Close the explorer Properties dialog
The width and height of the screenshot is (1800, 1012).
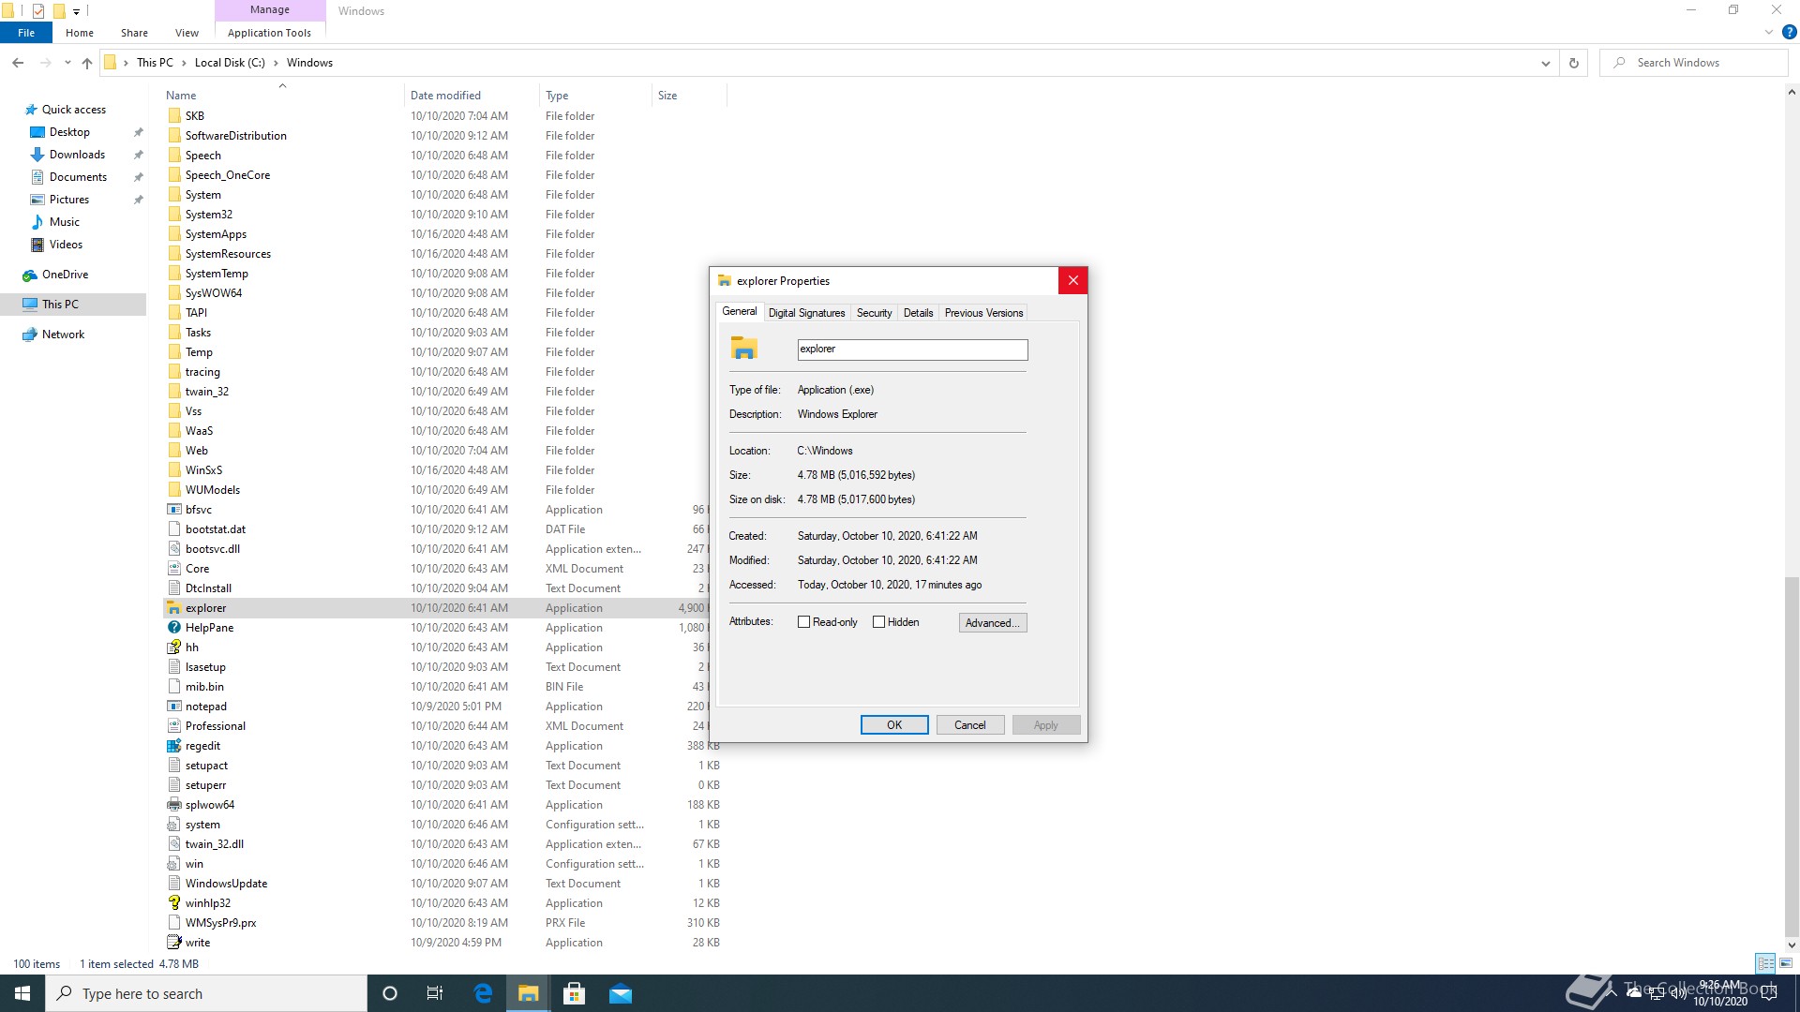[1072, 280]
